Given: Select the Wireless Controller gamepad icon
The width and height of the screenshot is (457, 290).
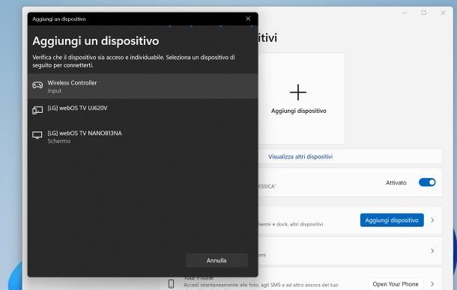Looking at the screenshot, I should tap(37, 85).
